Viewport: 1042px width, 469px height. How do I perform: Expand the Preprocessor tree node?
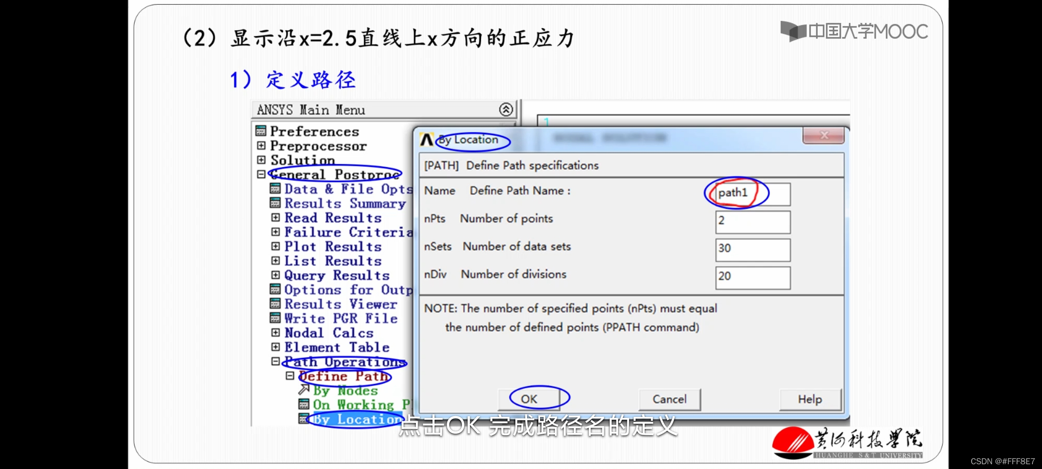[261, 145]
